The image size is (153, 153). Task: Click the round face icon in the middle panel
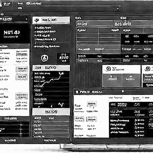pyautogui.click(x=45, y=58)
